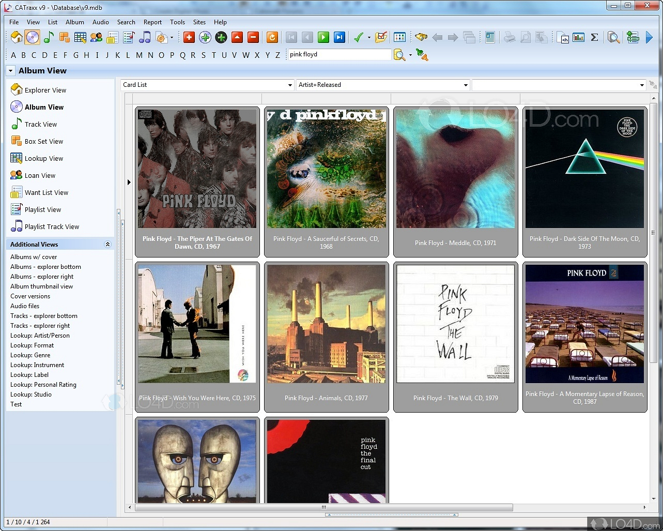Click the binoculars find icon
Image resolution: width=663 pixels, height=531 pixels.
click(x=421, y=37)
